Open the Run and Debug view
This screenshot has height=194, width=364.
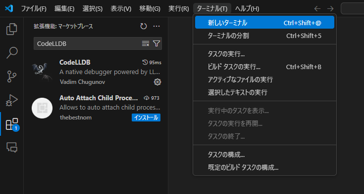11,100
